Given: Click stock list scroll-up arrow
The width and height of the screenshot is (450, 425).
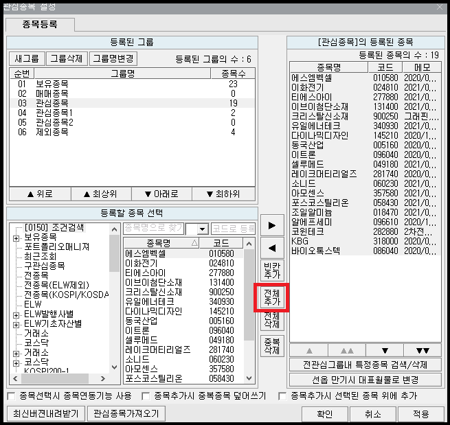Looking at the screenshot, I should [249, 244].
